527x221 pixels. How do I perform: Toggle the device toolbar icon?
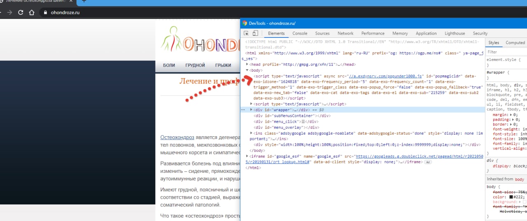click(x=255, y=33)
